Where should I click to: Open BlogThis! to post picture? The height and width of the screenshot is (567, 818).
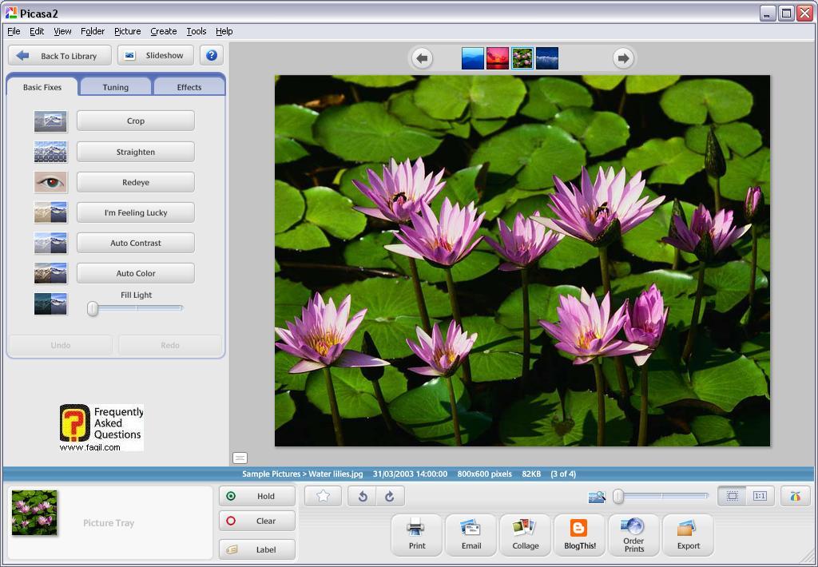[x=579, y=534]
